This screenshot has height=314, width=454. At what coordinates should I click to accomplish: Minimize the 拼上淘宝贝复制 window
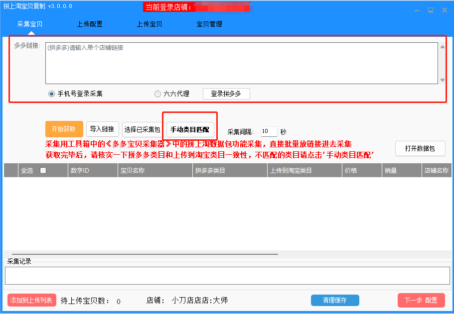417,10
